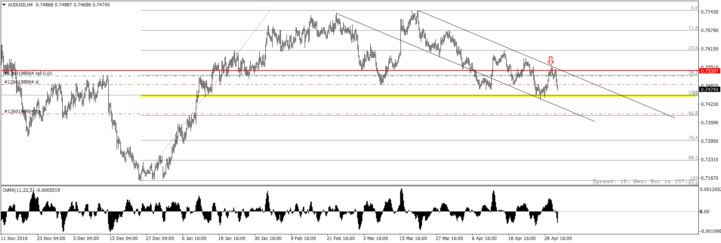Click the 6 Apr 16:00 date label
The width and height of the screenshot is (721, 243).
484,238
